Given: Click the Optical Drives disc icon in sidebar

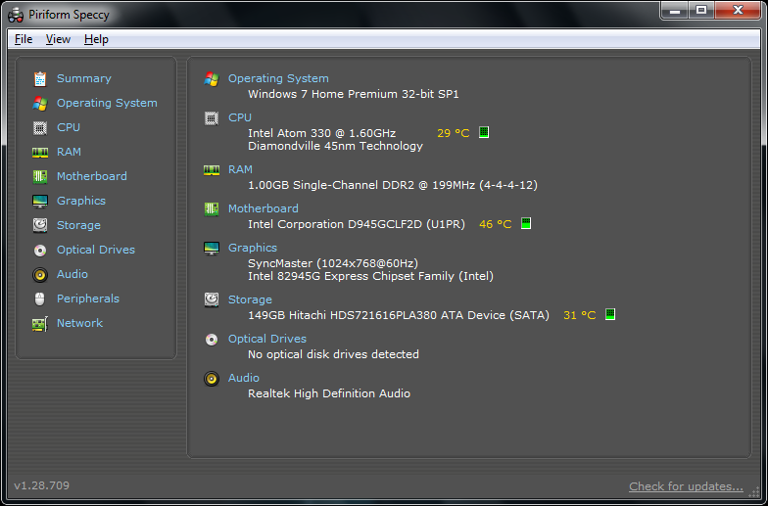Looking at the screenshot, I should point(39,251).
